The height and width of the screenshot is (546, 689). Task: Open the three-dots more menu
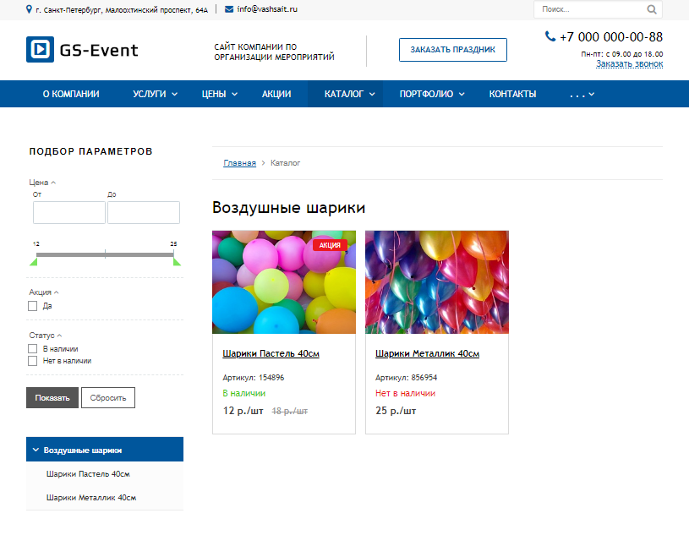point(582,95)
